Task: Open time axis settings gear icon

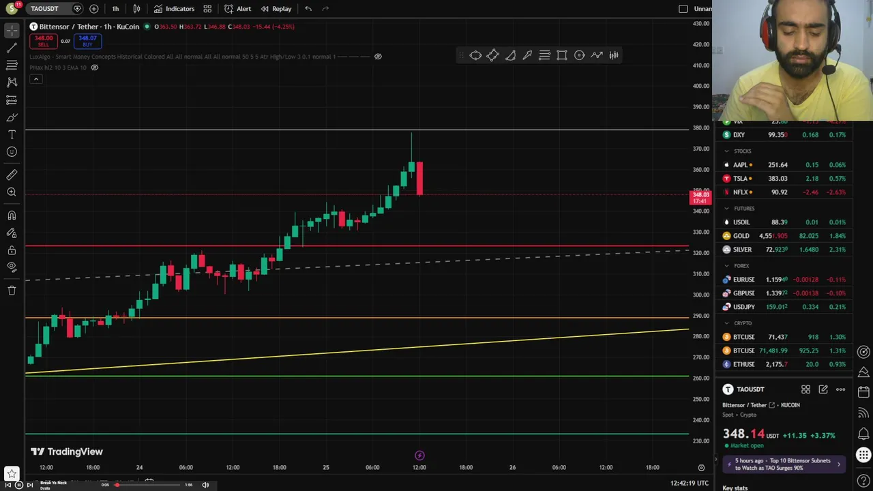Action: coord(701,468)
